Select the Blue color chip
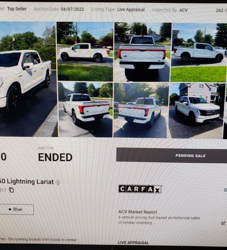This screenshot has height=250, width=227. [x=17, y=209]
